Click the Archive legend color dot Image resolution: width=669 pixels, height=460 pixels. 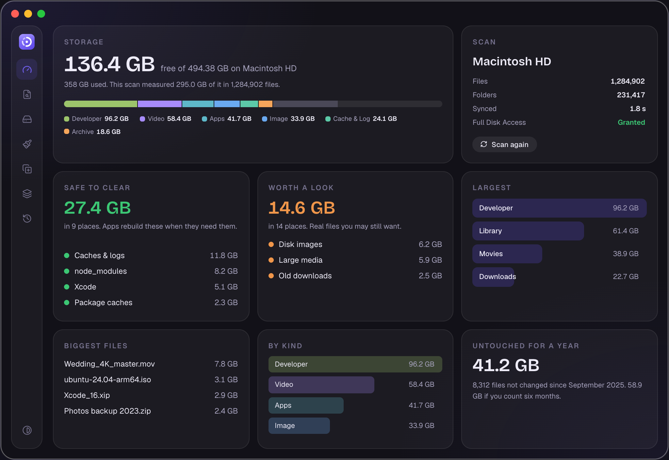click(x=67, y=132)
